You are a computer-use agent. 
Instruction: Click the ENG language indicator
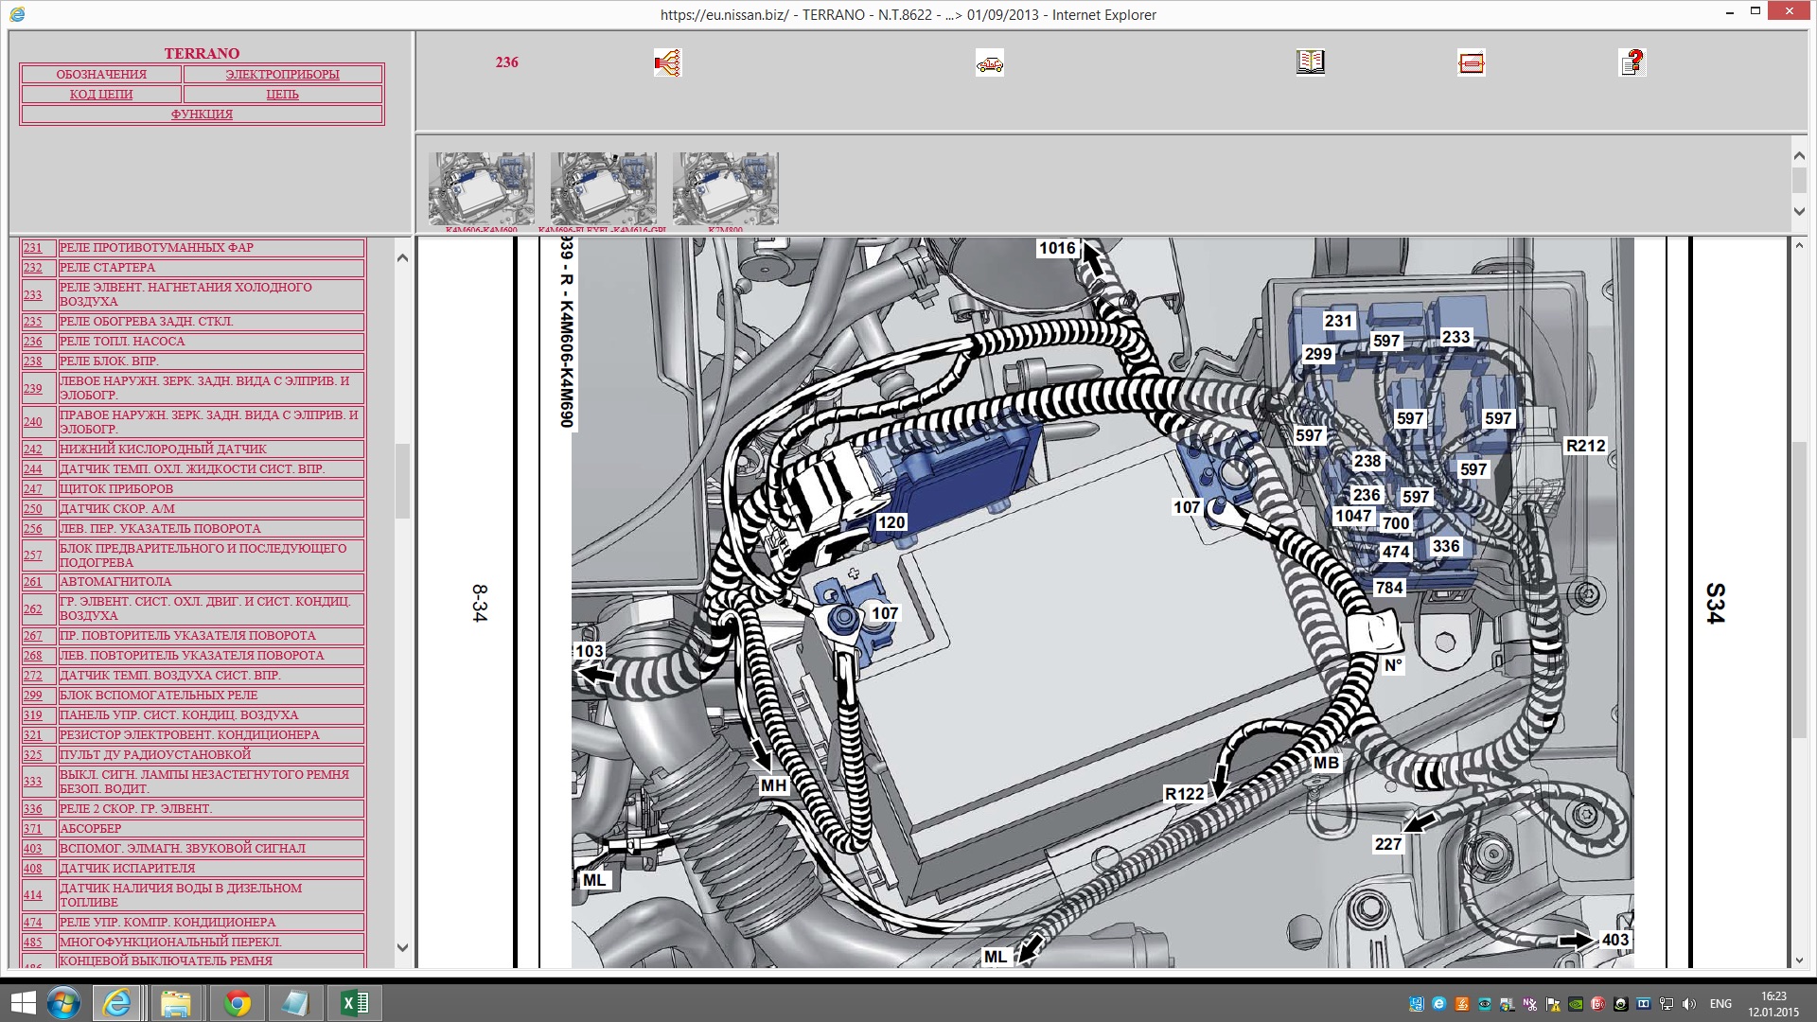tap(1720, 1004)
